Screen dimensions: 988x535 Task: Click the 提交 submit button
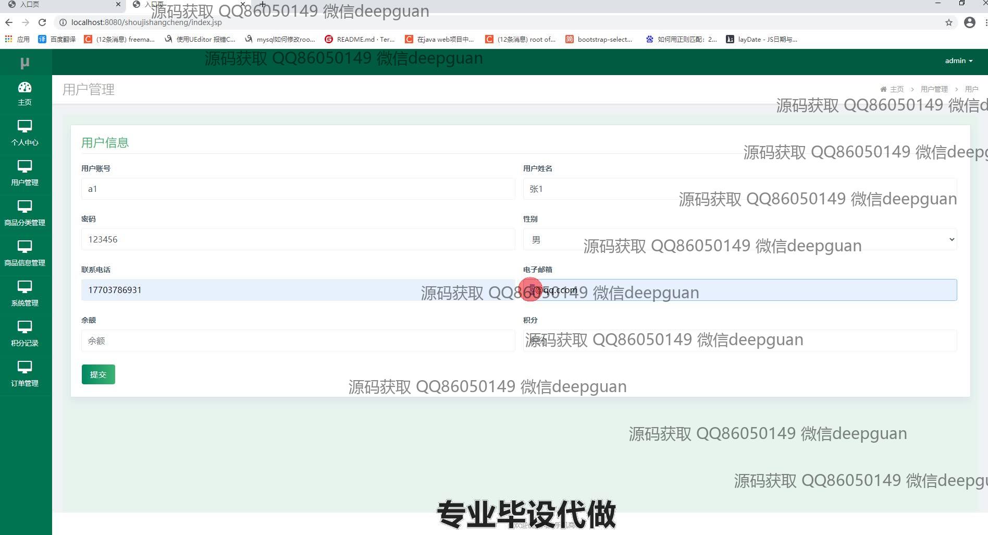(x=98, y=374)
